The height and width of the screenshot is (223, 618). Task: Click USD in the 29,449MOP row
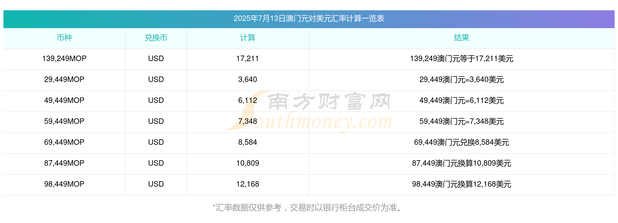click(x=156, y=80)
